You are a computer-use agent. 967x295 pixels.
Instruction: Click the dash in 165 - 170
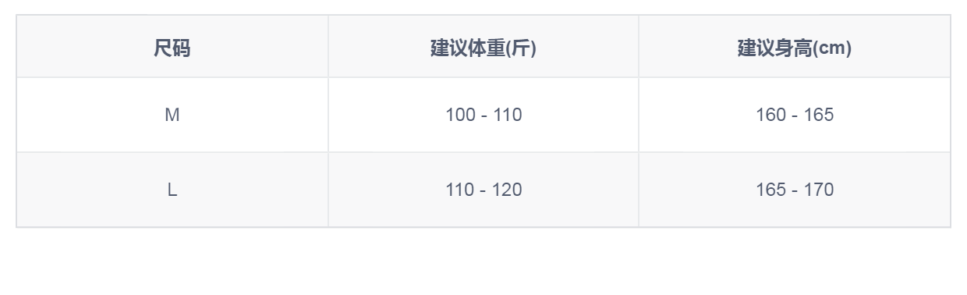pos(795,190)
